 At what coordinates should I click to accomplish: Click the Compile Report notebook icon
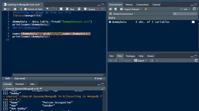point(61,9)
